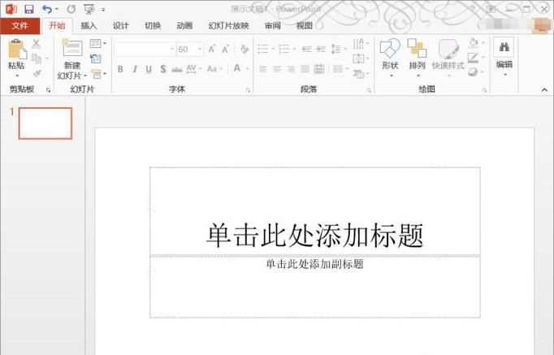Open the clipboard pane launcher in 剪贴板 group

[48, 90]
